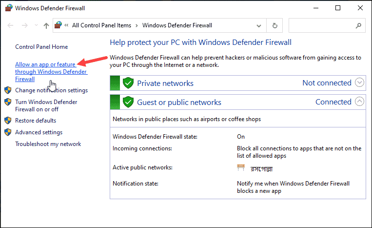The image size is (372, 228).
Task: Click the search magnifier icon
Action: [x=358, y=25]
